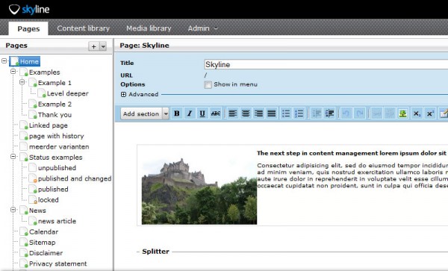Toggle underline formatting
This screenshot has width=448, height=271.
tap(202, 113)
